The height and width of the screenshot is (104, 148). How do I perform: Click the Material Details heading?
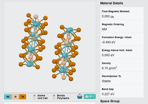coord(112,3)
